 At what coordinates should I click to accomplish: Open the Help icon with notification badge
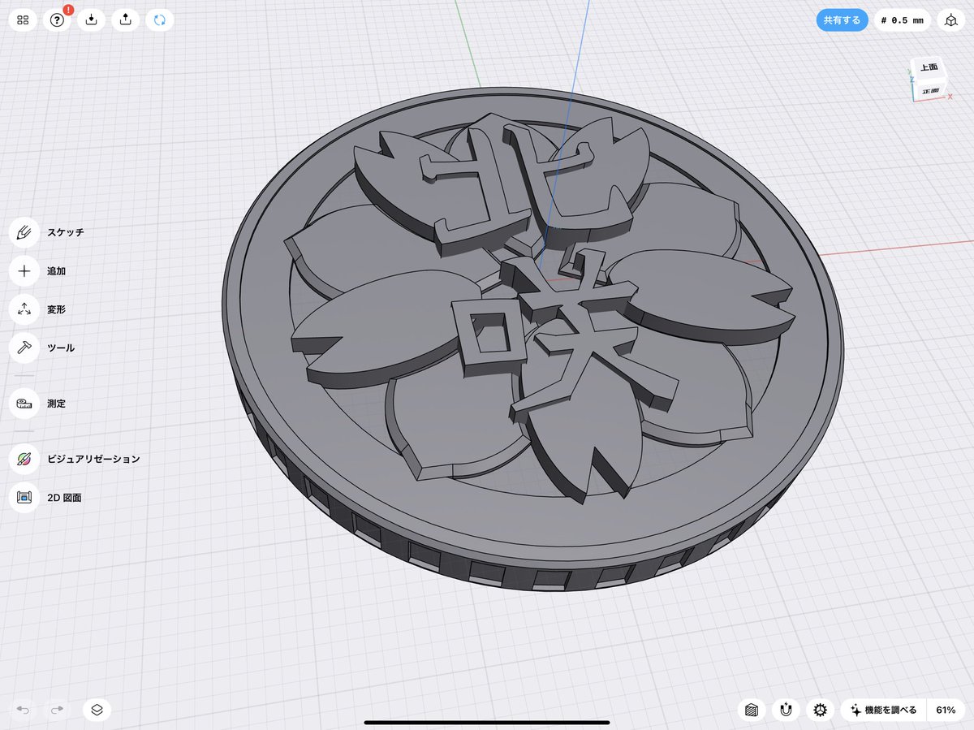56,19
